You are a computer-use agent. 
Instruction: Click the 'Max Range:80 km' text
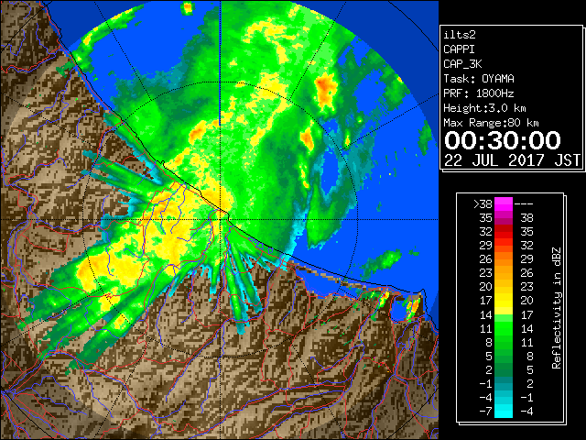tap(491, 123)
